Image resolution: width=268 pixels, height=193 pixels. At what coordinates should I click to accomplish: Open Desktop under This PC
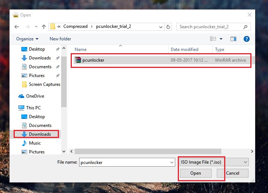[x=37, y=117]
